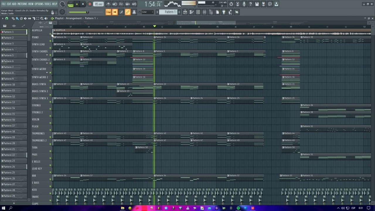The width and height of the screenshot is (375, 211).
Task: Click the save new version icon
Action: [263, 4]
